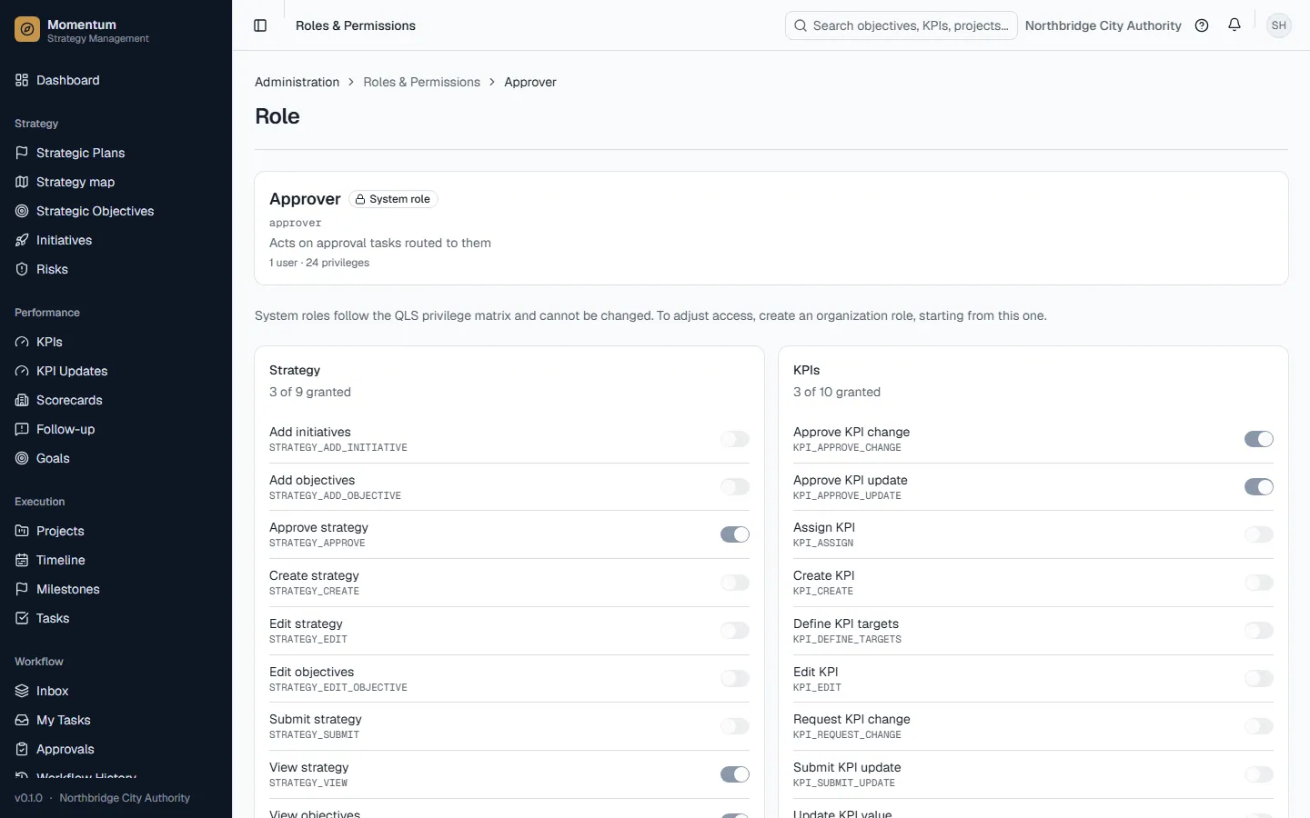
Task: Toggle the Approve KPI change switch
Action: [1259, 439]
